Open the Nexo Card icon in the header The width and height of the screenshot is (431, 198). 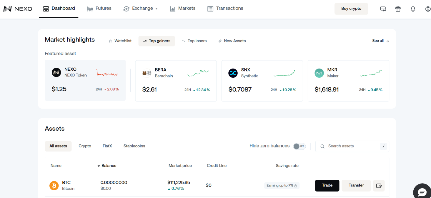[x=383, y=9]
